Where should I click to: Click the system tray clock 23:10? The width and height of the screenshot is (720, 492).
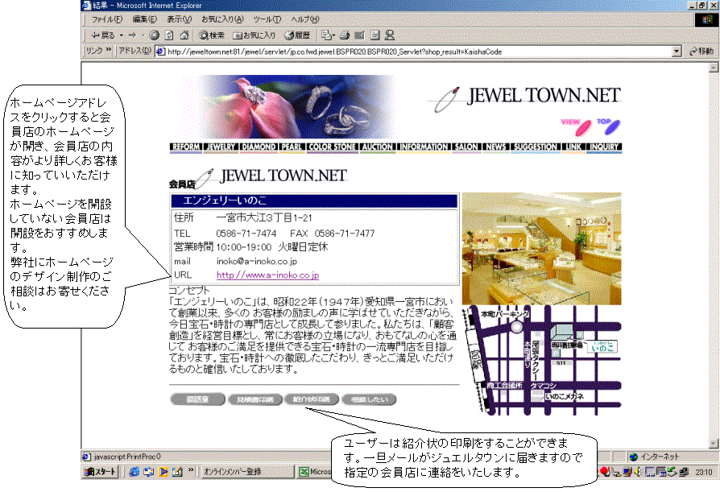tap(703, 472)
